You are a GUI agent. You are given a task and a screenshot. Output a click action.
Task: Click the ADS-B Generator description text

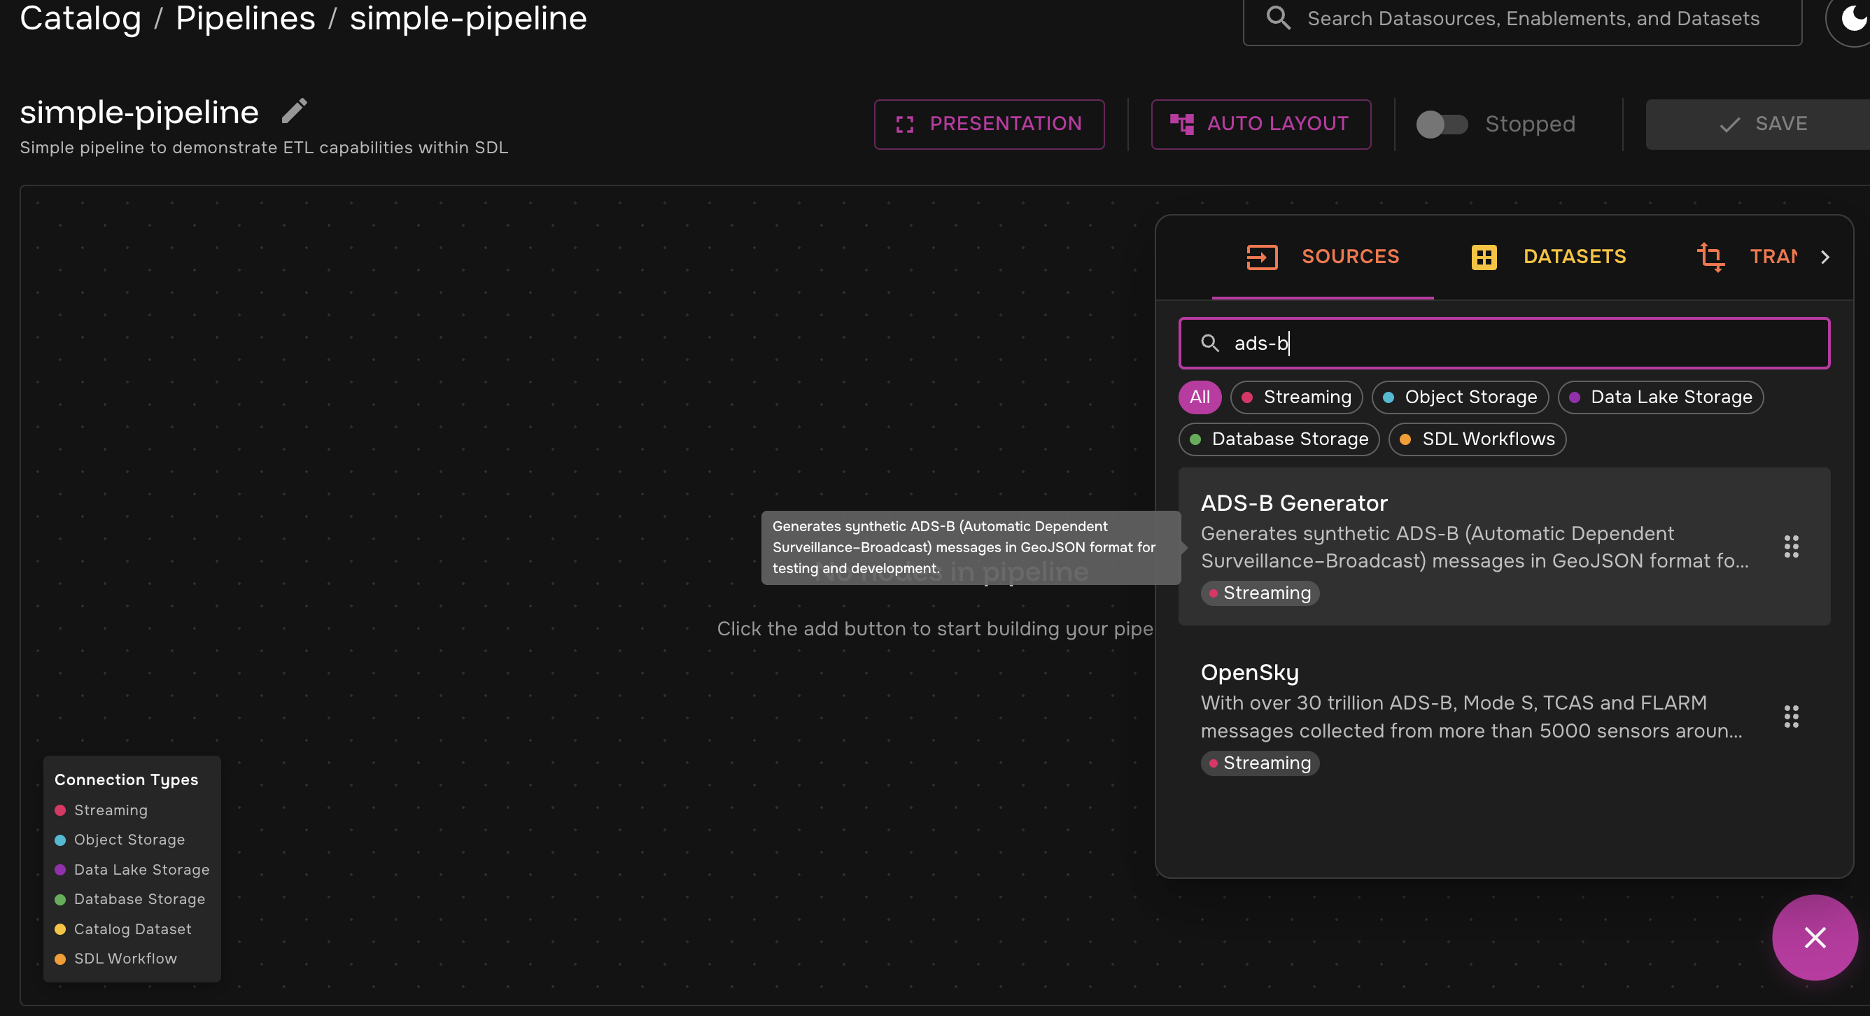(1475, 547)
